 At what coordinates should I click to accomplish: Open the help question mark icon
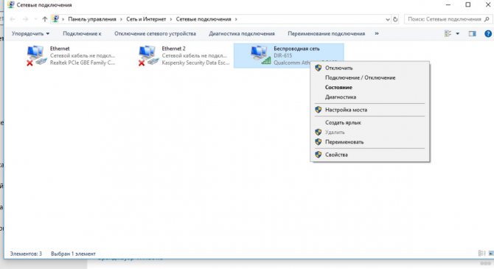(x=487, y=34)
